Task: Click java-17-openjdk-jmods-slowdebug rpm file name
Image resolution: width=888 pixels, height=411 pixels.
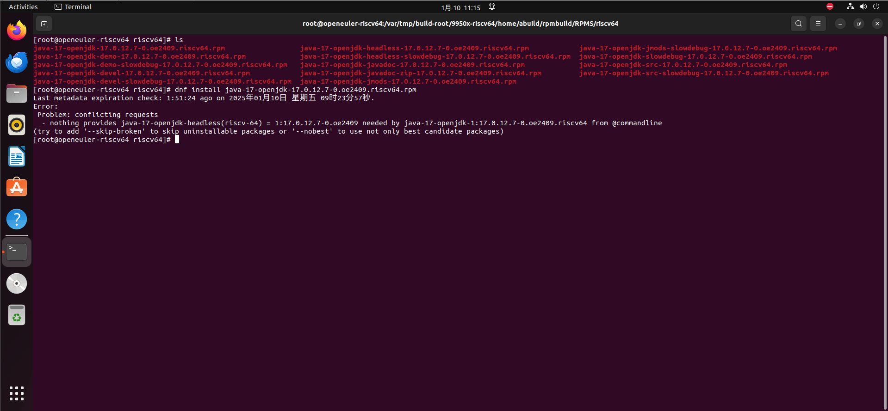Action: click(708, 48)
